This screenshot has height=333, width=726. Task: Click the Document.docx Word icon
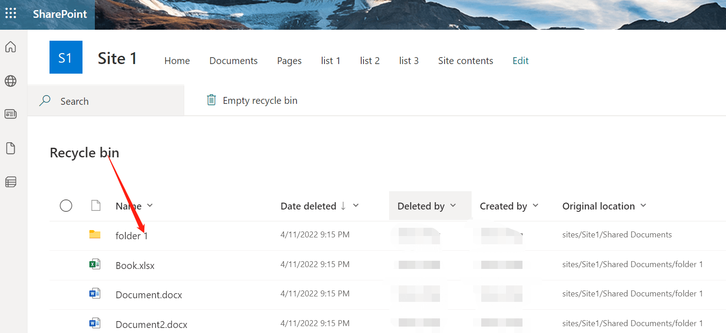(95, 293)
